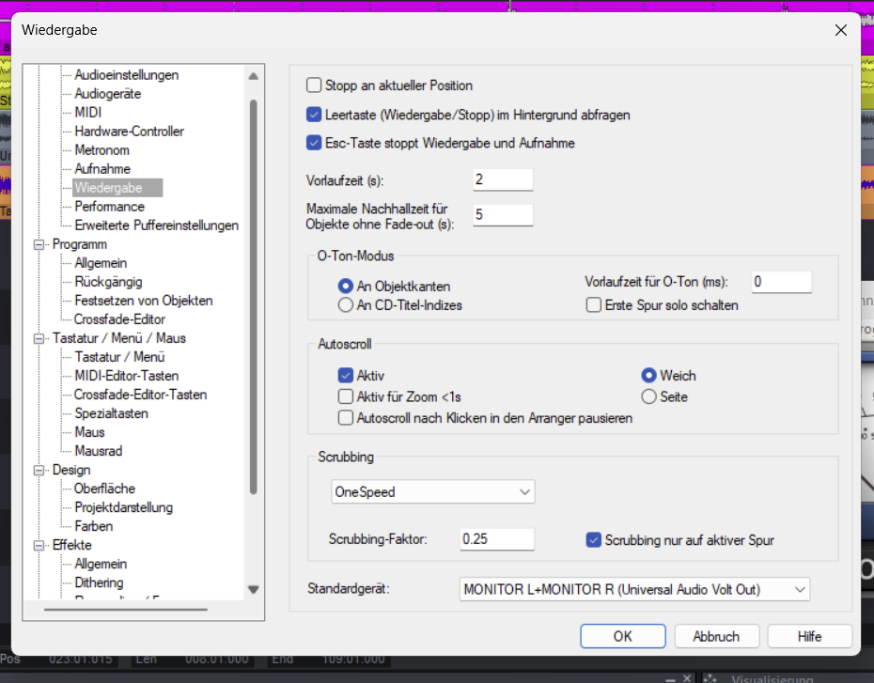Viewport: 874px width, 683px height.
Task: Select An Objektkanten radio button
Action: [346, 287]
